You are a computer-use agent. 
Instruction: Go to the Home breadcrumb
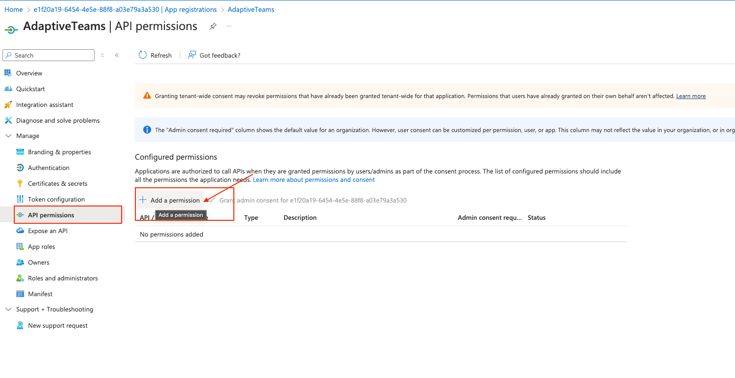pyautogui.click(x=14, y=9)
